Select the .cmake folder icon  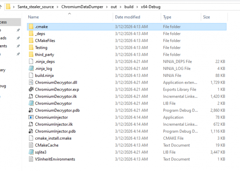click(31, 27)
